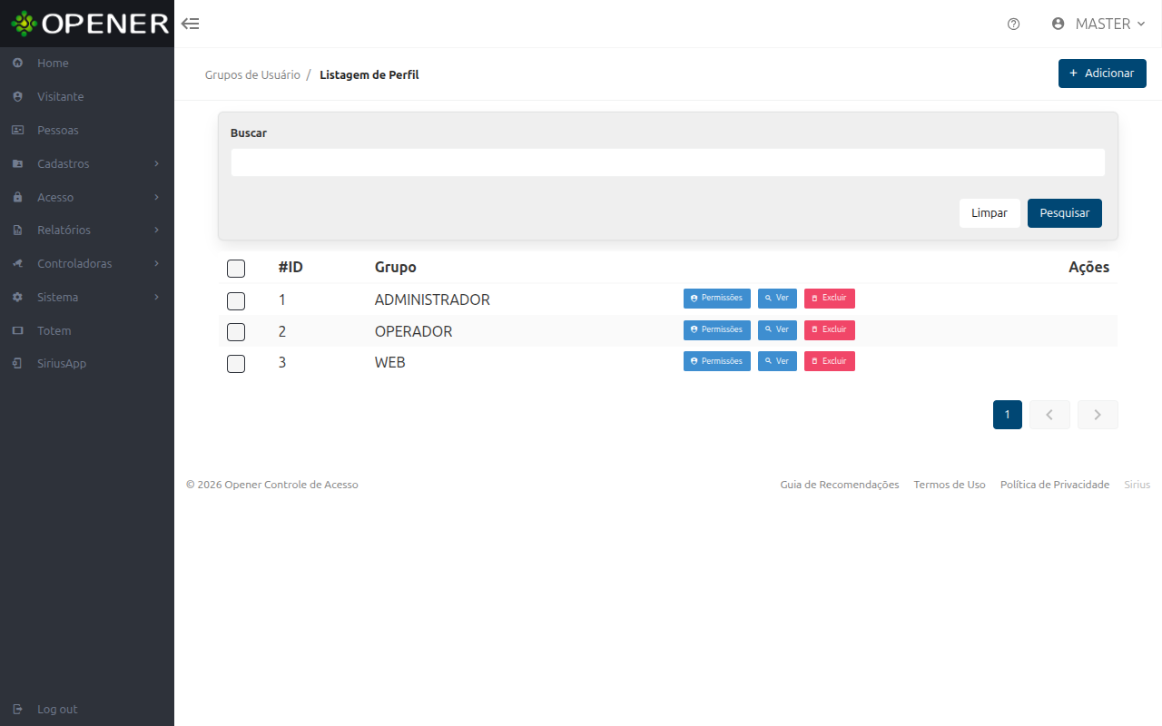Click the Adicionar button
This screenshot has width=1162, height=726.
click(x=1102, y=74)
